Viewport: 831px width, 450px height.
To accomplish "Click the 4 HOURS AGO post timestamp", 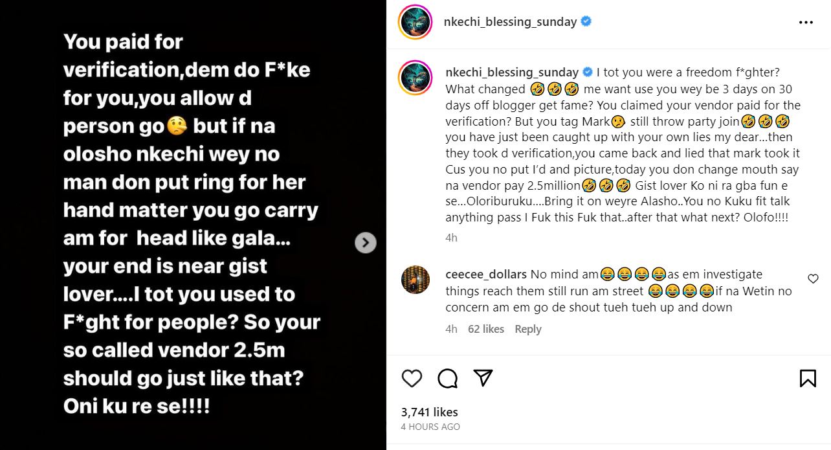I will tap(430, 427).
